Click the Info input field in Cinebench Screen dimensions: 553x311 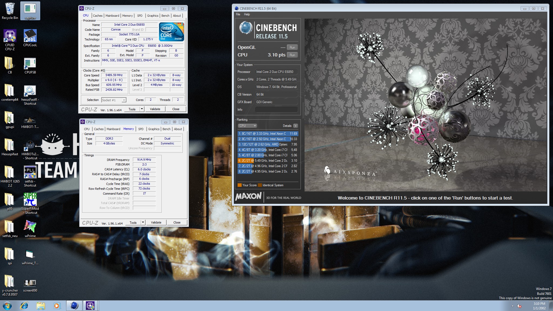[276, 110]
